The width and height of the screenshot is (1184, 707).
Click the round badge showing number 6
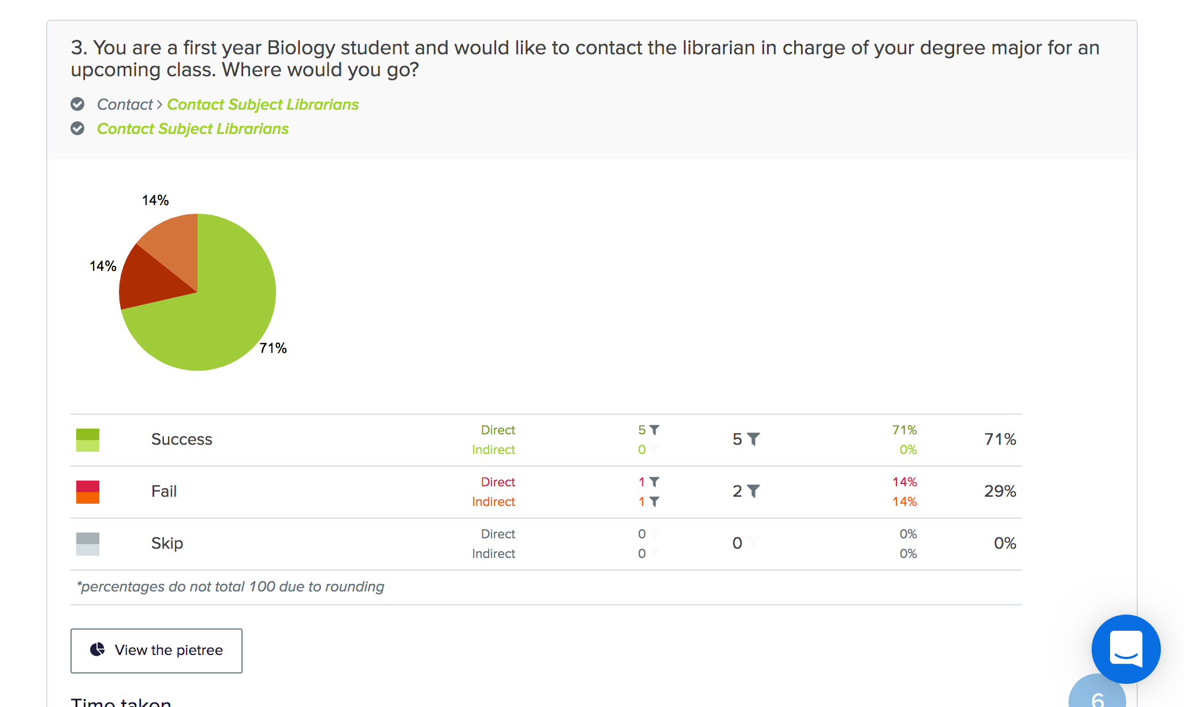1097,693
